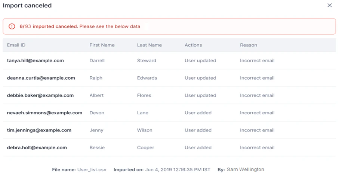Viewport: 339px width, 178px height.
Task: Click the Reason column header
Action: [x=249, y=45]
